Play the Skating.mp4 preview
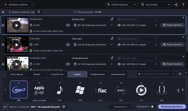This screenshot has width=188, height=111. [17, 25]
